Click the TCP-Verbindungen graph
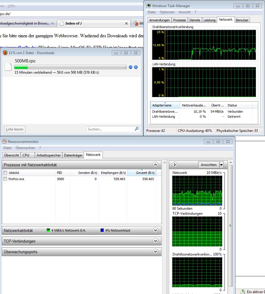Viewport: 265px width, 294px height. point(197,231)
